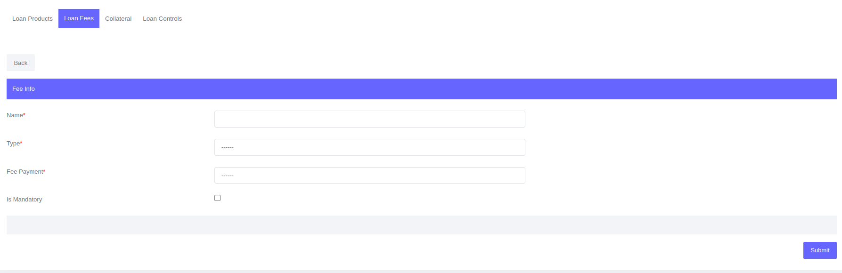Image resolution: width=842 pixels, height=273 pixels.
Task: Tick the checkbox next to Is Mandatory
Action: pyautogui.click(x=217, y=197)
